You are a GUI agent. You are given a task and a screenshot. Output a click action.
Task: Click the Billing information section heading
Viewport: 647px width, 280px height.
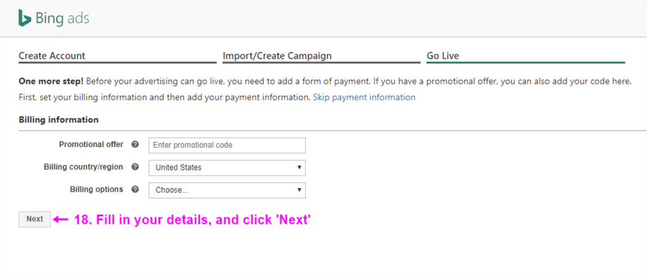[x=59, y=120]
